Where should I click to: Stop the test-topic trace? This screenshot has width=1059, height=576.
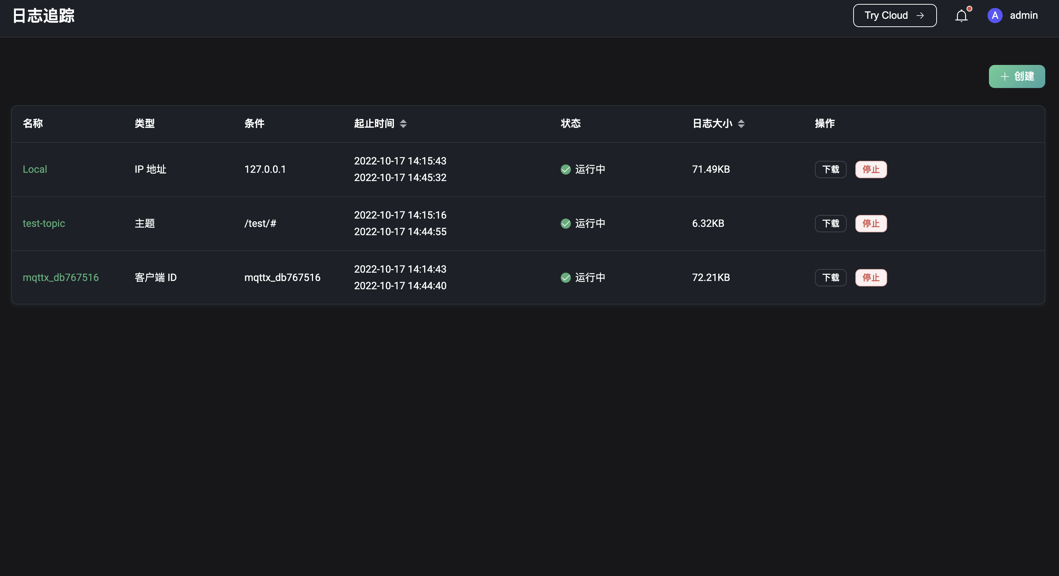(871, 224)
